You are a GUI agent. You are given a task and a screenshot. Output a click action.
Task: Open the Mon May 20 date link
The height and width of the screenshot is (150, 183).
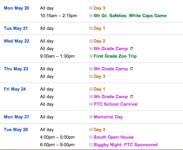(16, 8)
